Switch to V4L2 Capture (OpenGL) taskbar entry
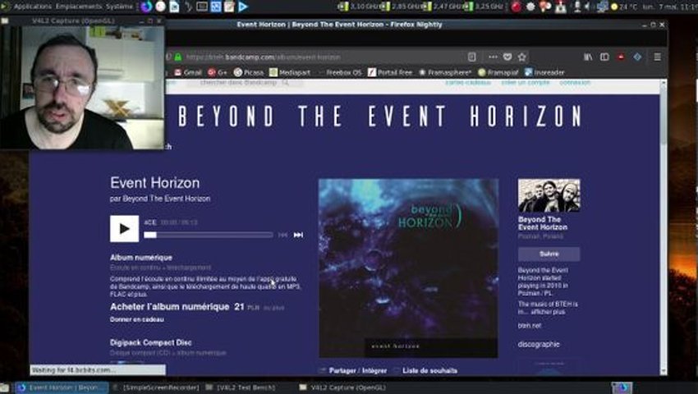698x394 pixels. [342, 387]
